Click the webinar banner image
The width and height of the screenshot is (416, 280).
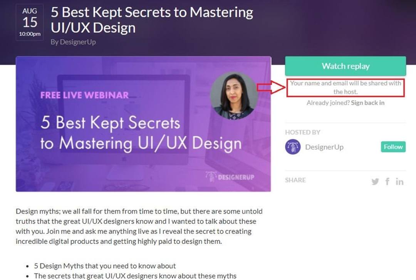[x=143, y=124]
